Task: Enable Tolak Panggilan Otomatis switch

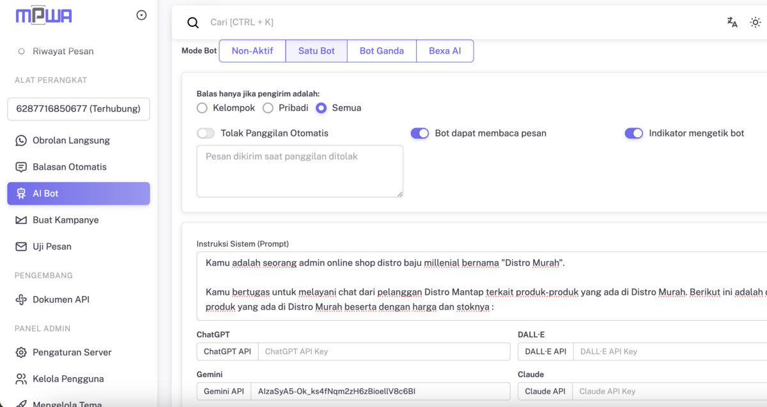Action: pyautogui.click(x=206, y=133)
